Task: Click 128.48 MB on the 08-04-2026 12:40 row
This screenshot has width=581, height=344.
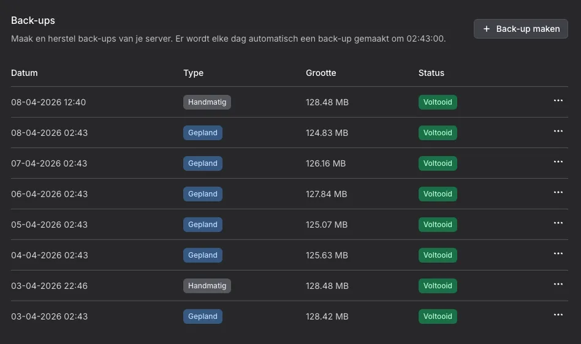Action: [327, 102]
